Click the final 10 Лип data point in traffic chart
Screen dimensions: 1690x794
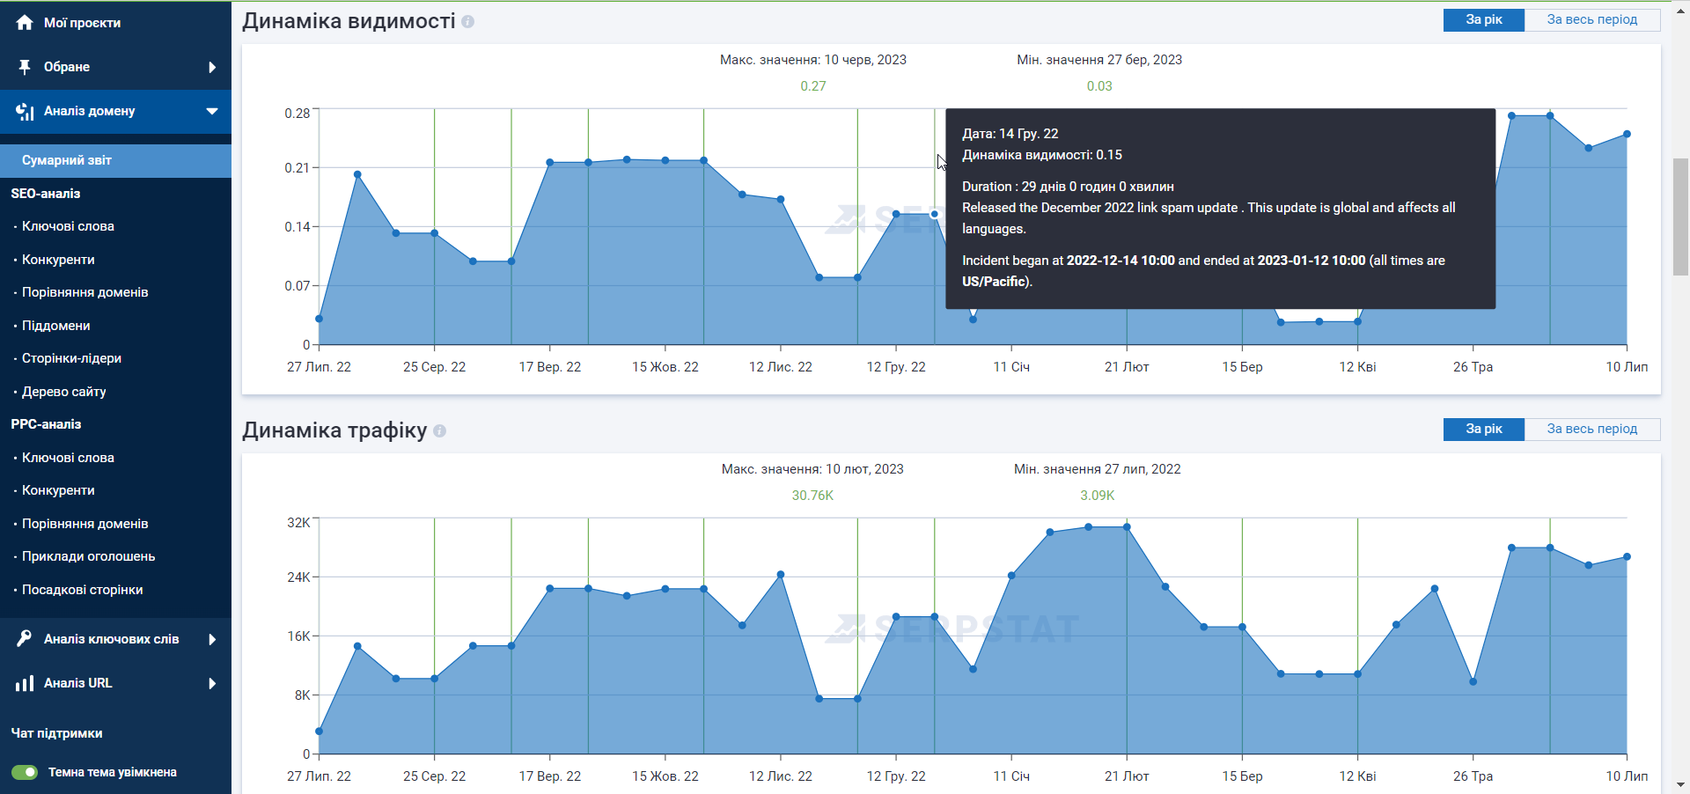1627,557
